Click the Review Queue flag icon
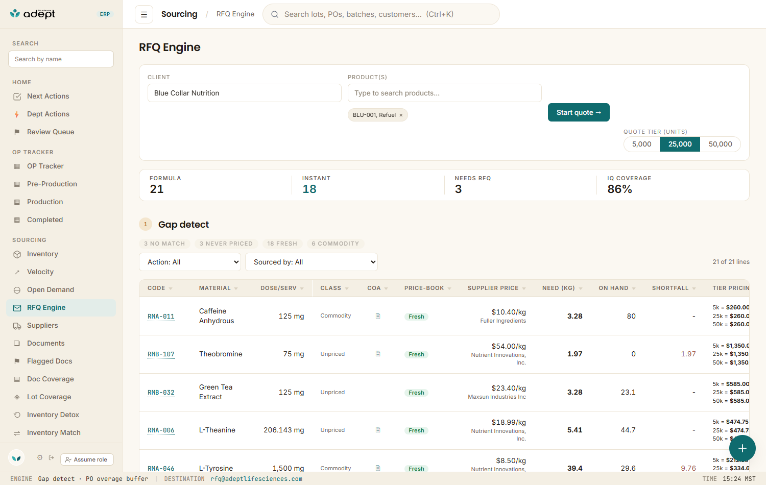This screenshot has width=766, height=485. coord(17,132)
